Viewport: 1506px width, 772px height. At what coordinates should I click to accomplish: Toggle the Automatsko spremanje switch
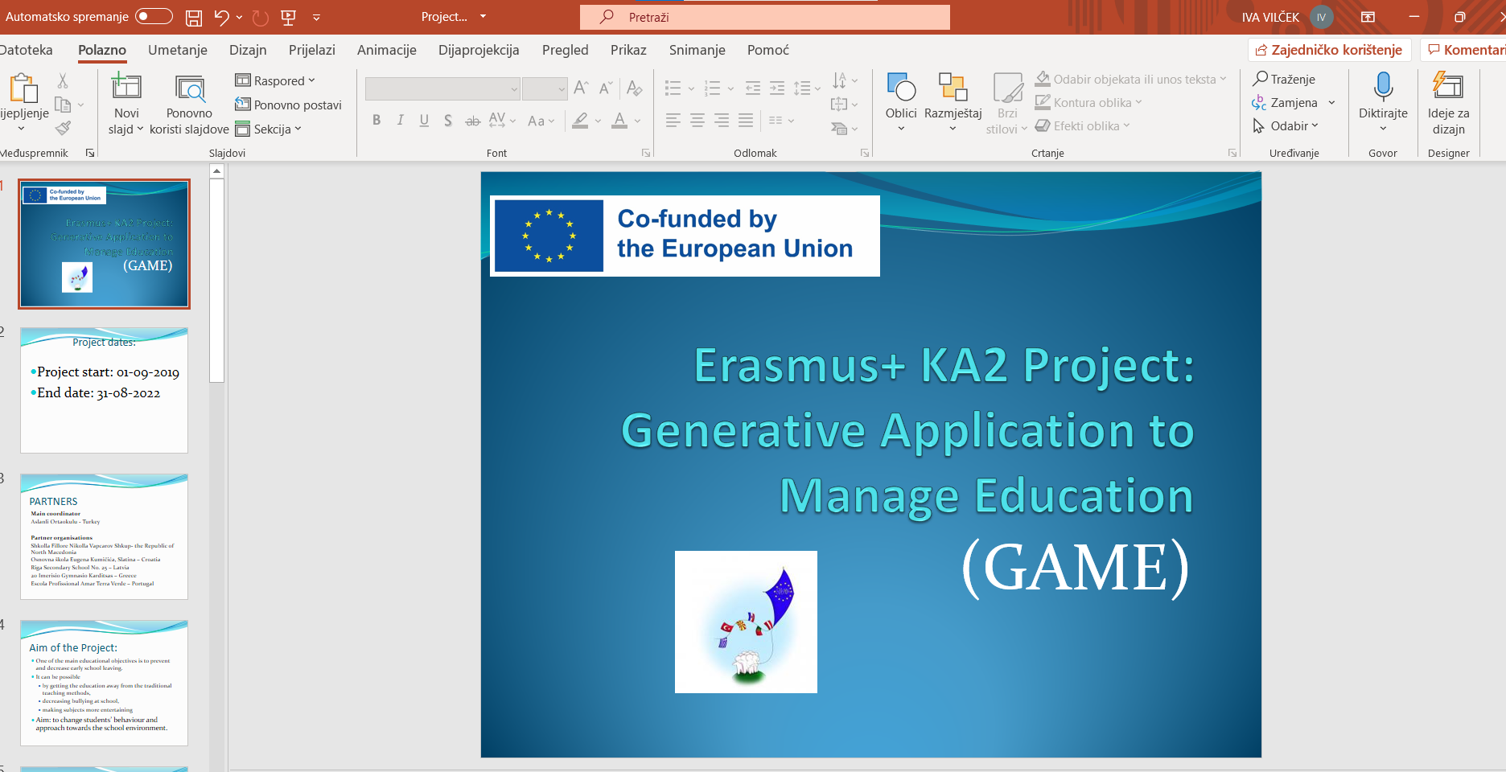pyautogui.click(x=154, y=16)
